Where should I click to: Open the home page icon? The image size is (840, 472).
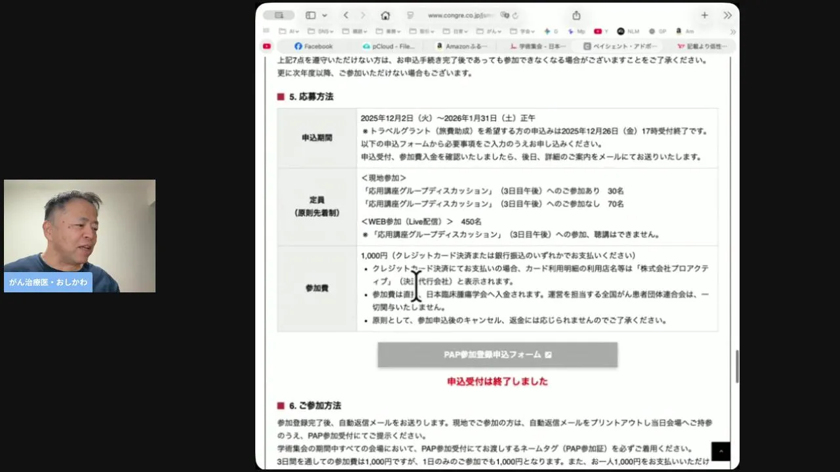[x=385, y=15]
